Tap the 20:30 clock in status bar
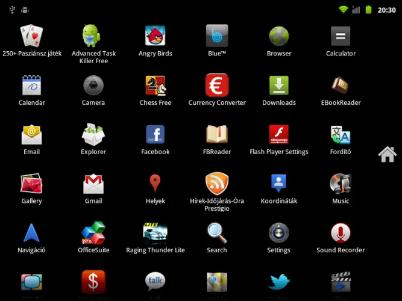 pos(386,10)
